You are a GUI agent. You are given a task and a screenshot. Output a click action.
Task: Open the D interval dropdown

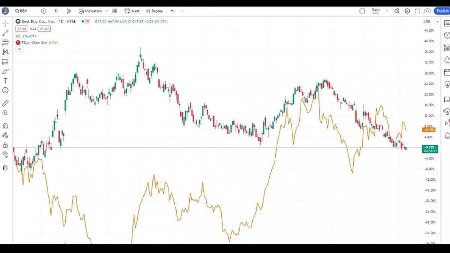click(x=55, y=11)
